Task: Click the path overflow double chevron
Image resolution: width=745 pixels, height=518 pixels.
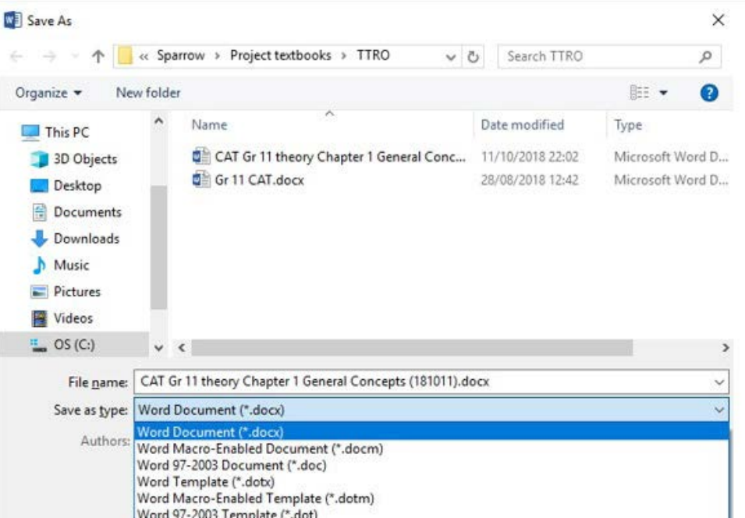Action: coord(144,56)
